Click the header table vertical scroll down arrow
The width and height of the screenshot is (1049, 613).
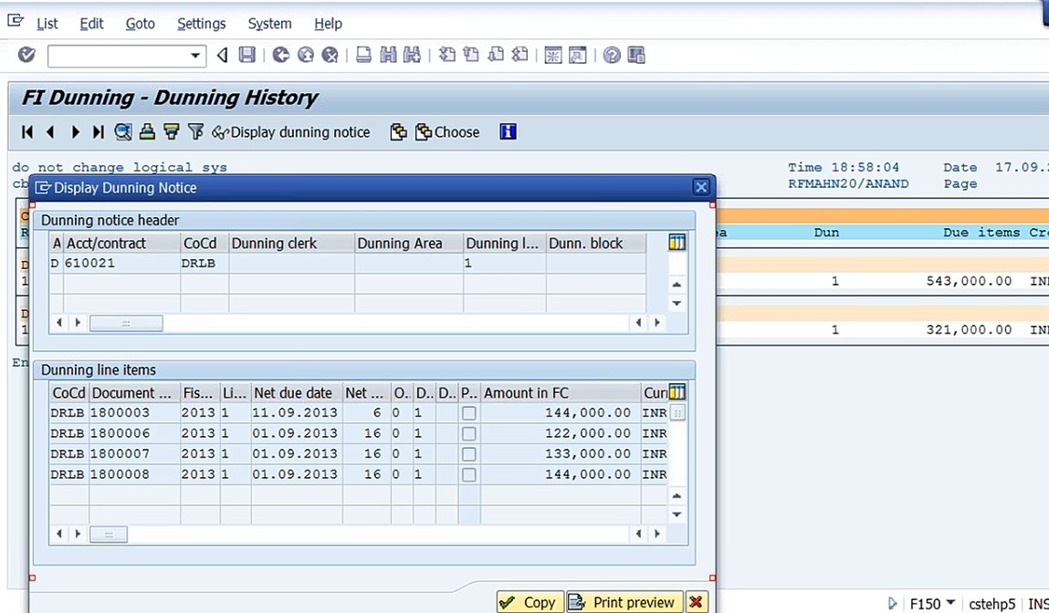point(677,303)
